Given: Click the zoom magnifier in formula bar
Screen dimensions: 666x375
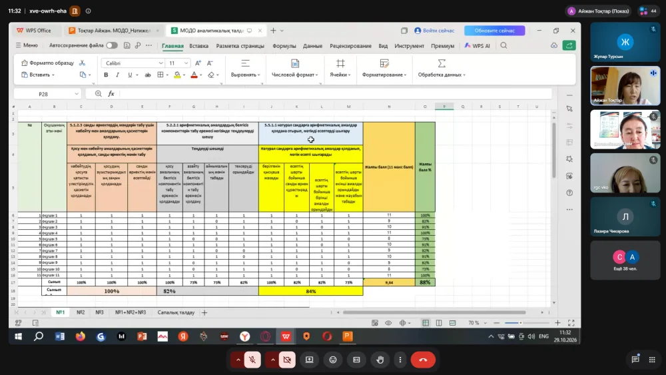Looking at the screenshot, I should click(x=99, y=94).
